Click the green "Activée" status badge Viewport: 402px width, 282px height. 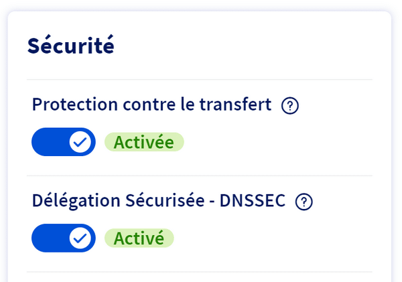point(144,142)
